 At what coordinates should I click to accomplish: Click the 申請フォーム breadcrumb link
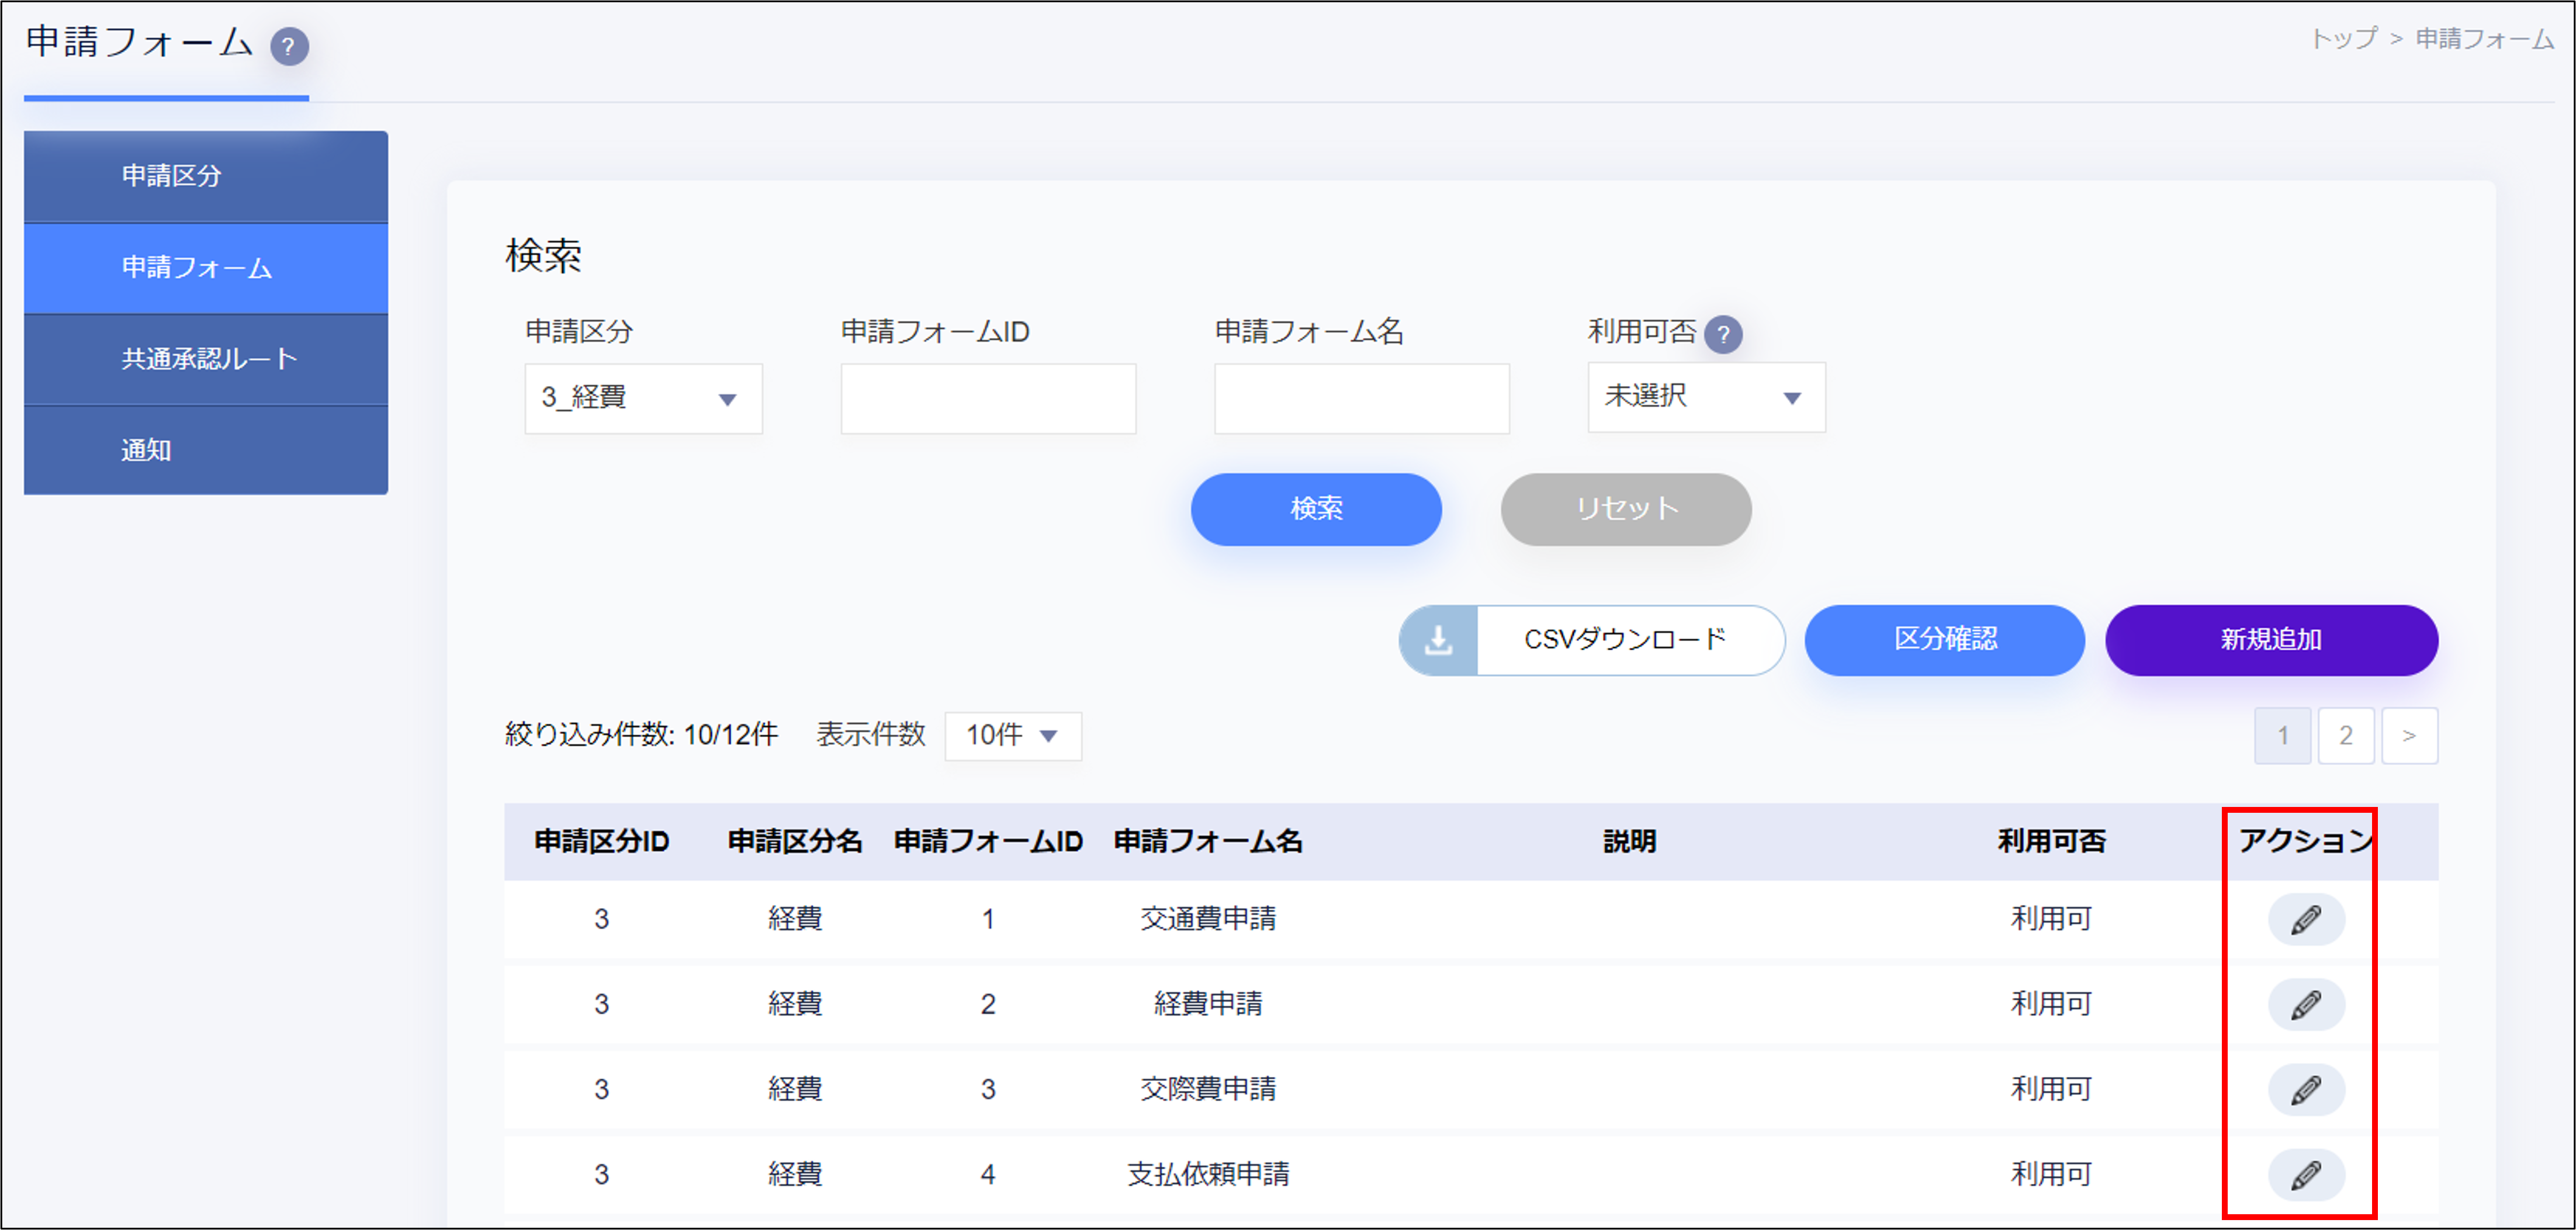pos(2484,39)
